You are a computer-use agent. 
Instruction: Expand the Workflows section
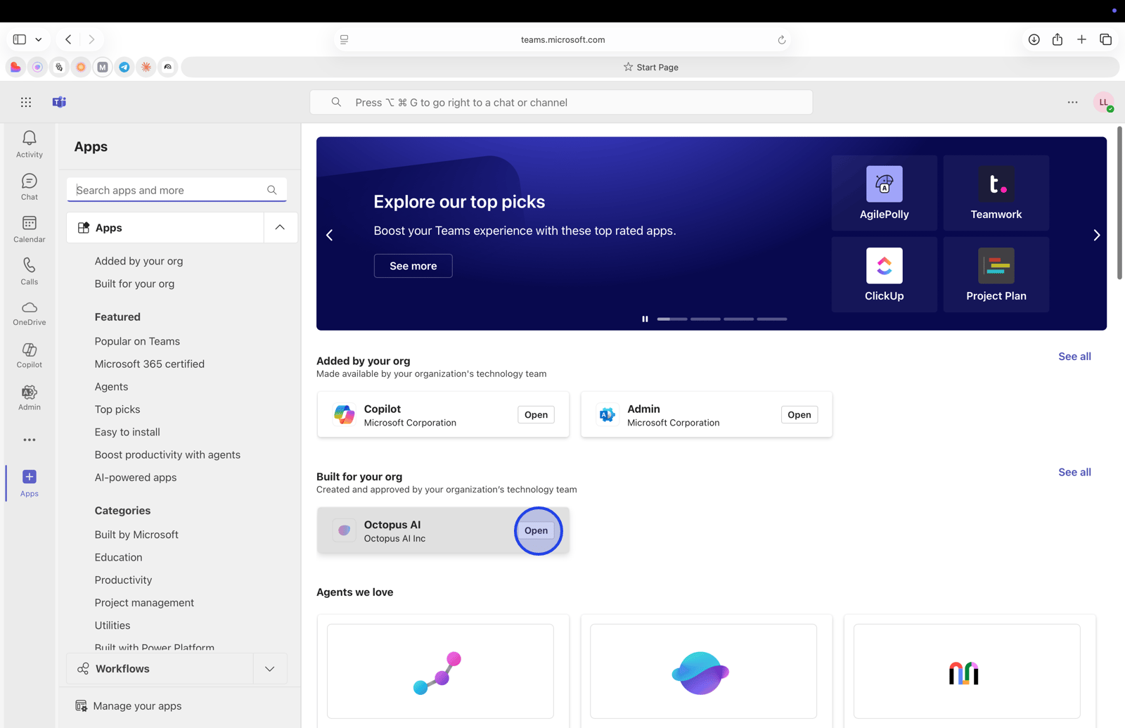click(270, 669)
